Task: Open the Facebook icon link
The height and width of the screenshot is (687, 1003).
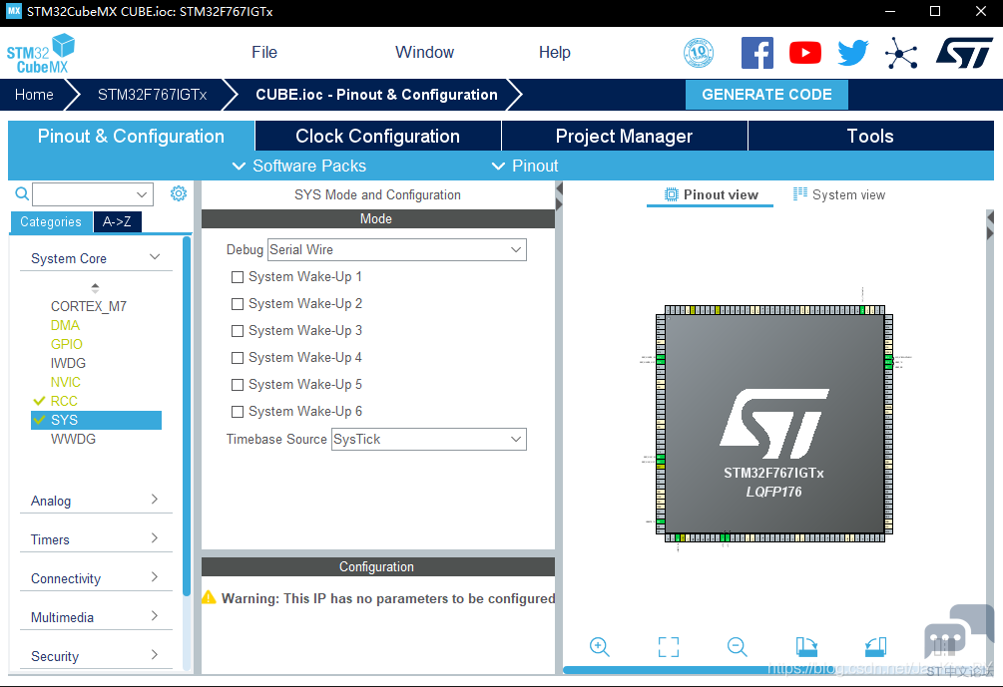Action: click(x=757, y=53)
